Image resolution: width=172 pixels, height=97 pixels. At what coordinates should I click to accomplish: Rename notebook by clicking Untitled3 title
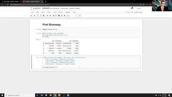tap(46, 8)
